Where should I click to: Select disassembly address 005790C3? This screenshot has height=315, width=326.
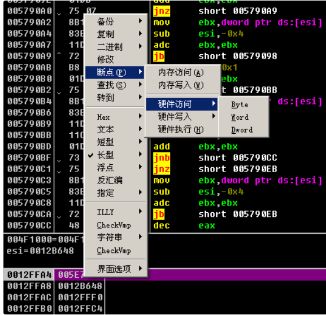pyautogui.click(x=29, y=180)
